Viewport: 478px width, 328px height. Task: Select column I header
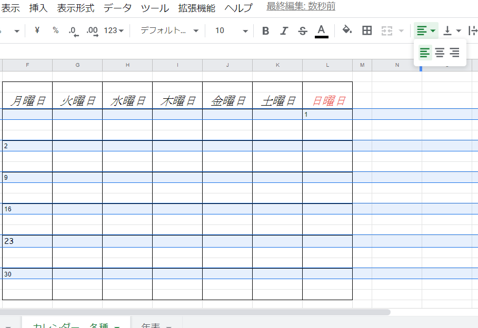tap(177, 65)
